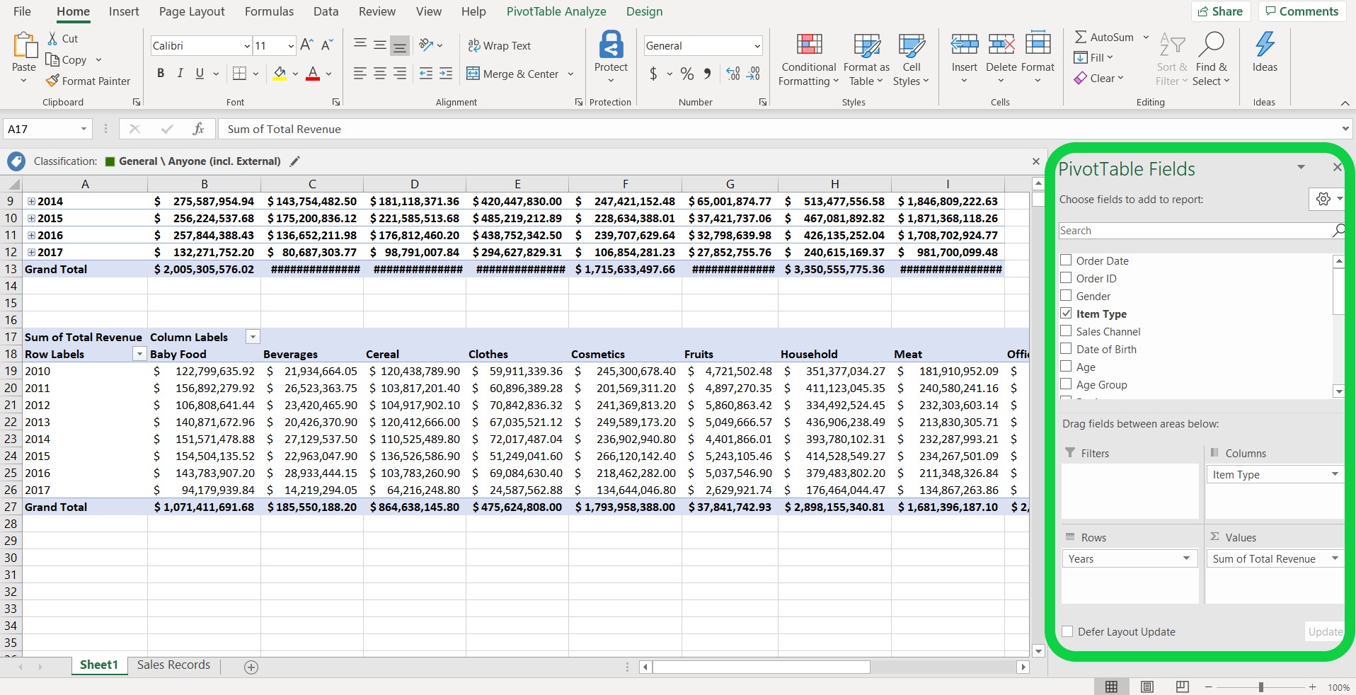
Task: Open the Sales Records sheet
Action: (173, 665)
